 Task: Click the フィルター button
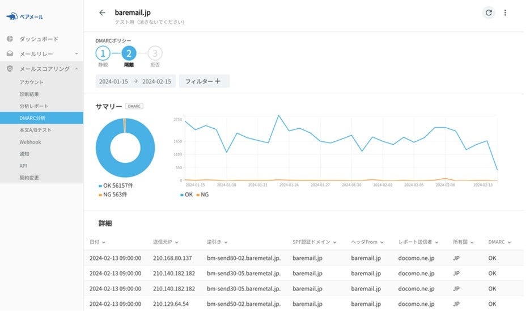(204, 81)
